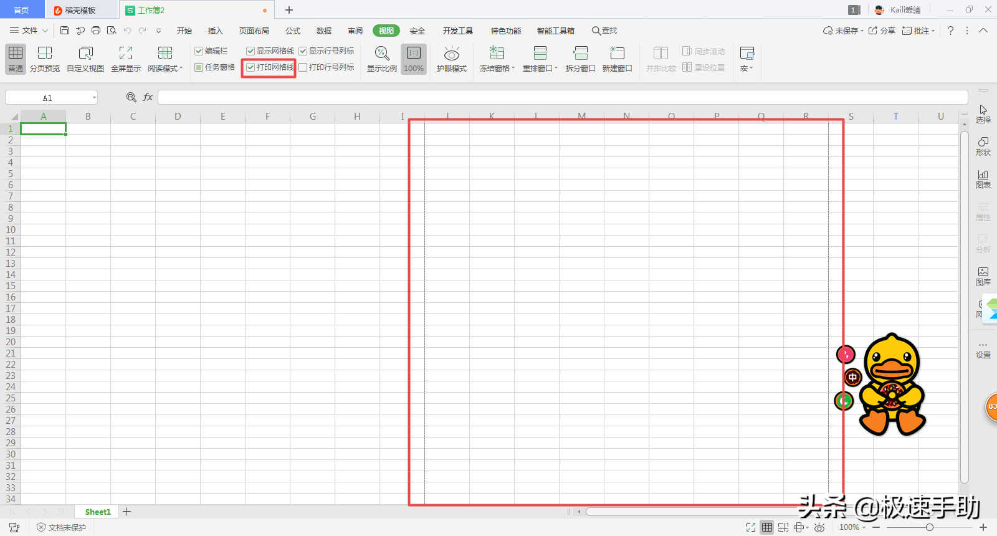Open 自定义视图 custom views
The image size is (997, 536).
85,59
